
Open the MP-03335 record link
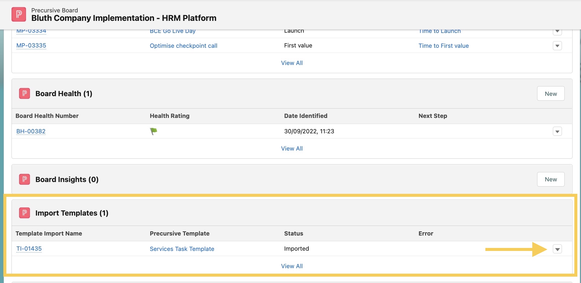(x=31, y=46)
